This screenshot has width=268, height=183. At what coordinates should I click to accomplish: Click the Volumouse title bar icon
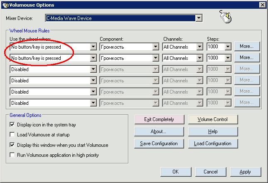[x=5, y=5]
